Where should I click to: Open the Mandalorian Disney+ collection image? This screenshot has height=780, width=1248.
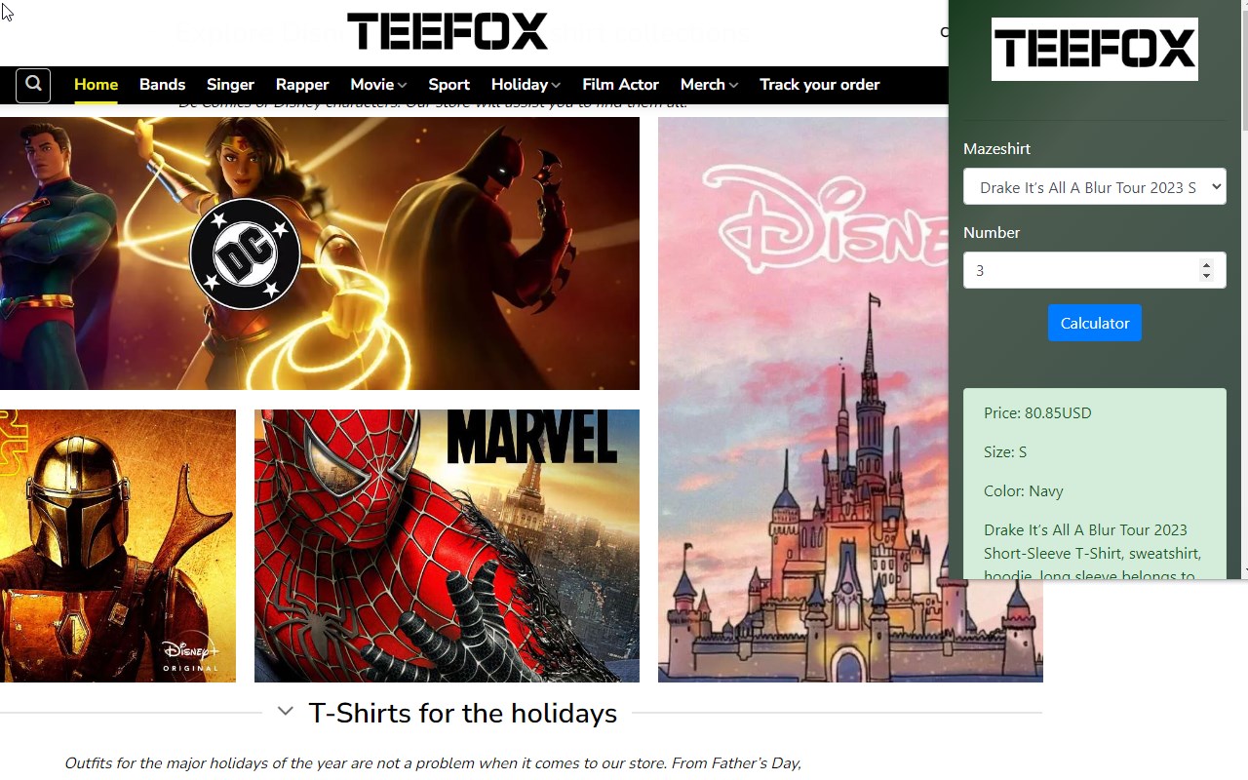(118, 546)
